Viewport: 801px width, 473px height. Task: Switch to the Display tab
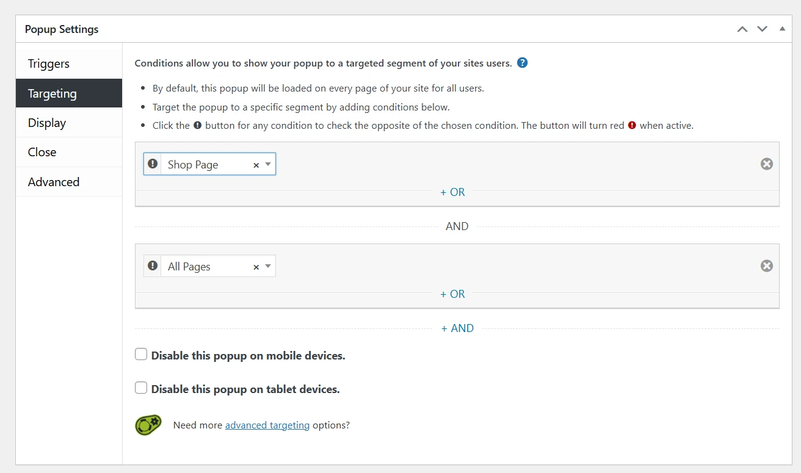click(69, 123)
